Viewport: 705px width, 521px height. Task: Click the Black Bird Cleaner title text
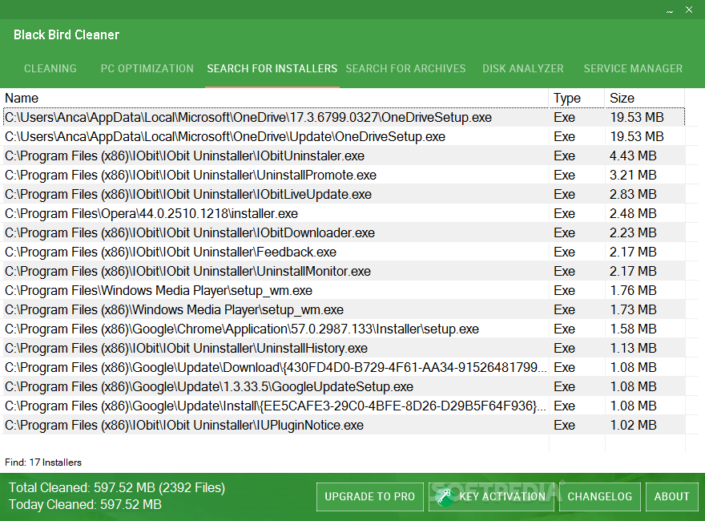[x=66, y=35]
